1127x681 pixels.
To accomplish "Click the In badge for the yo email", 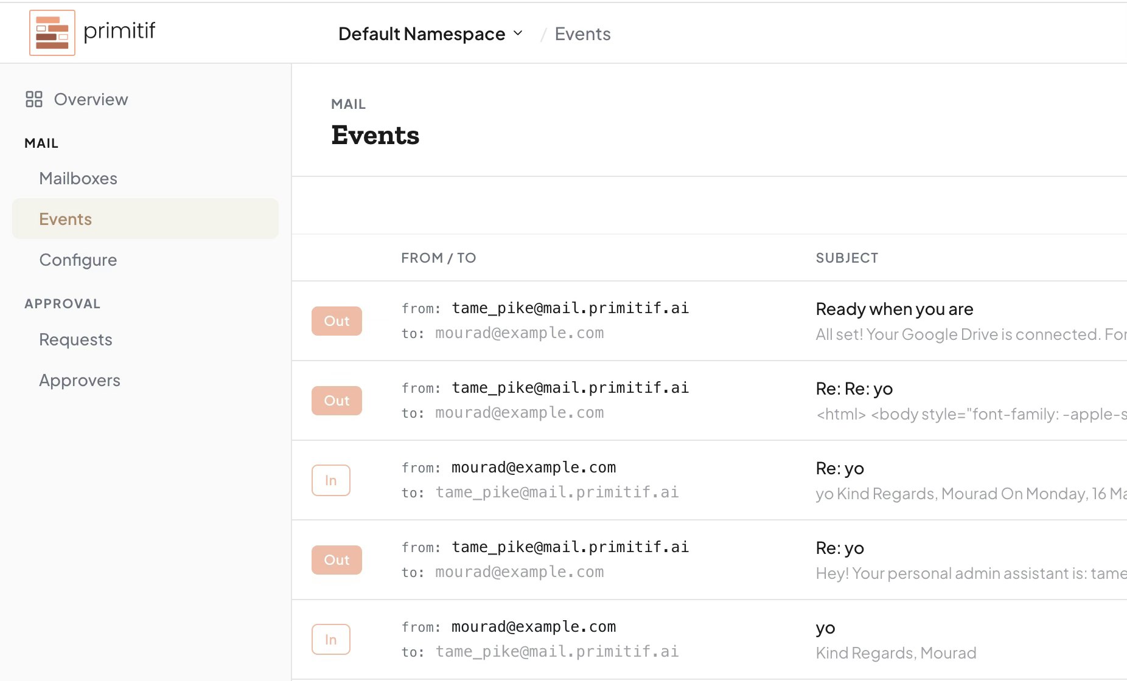I will tap(331, 640).
